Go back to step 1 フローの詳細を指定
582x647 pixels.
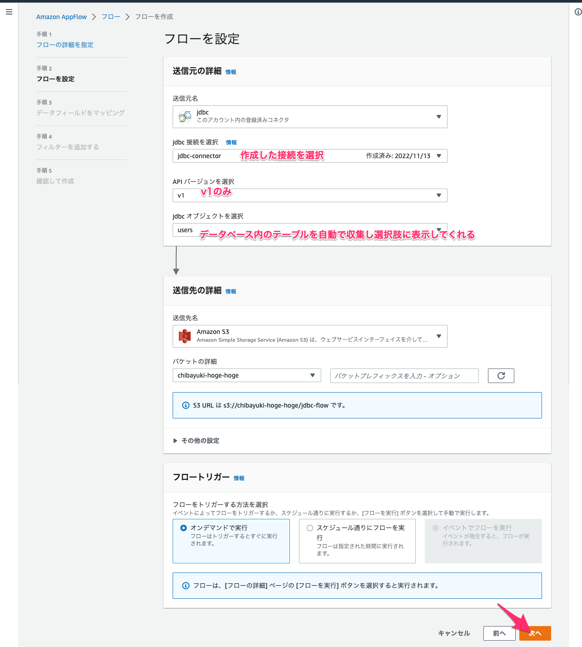[65, 45]
